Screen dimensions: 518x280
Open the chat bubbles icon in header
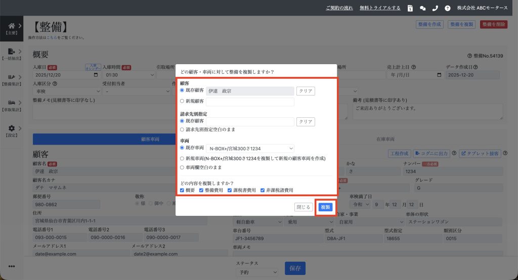(423, 8)
